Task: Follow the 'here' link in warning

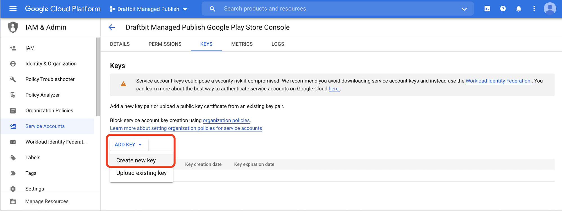Action: point(334,89)
